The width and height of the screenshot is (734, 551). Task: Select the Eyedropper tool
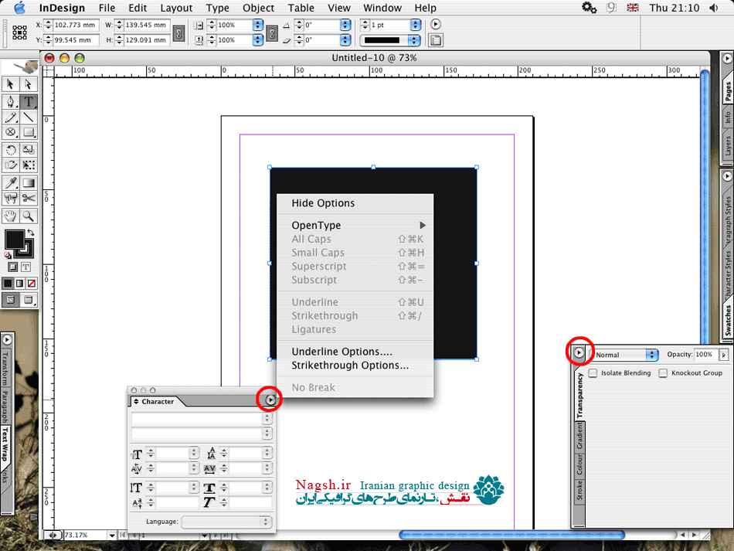10,182
